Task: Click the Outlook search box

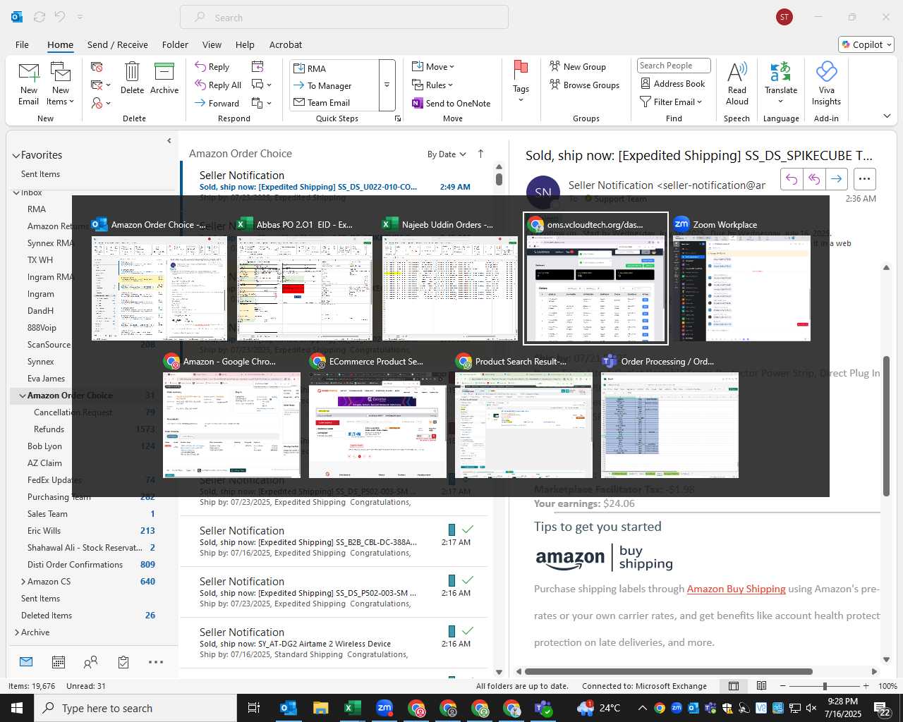Action: click(344, 18)
